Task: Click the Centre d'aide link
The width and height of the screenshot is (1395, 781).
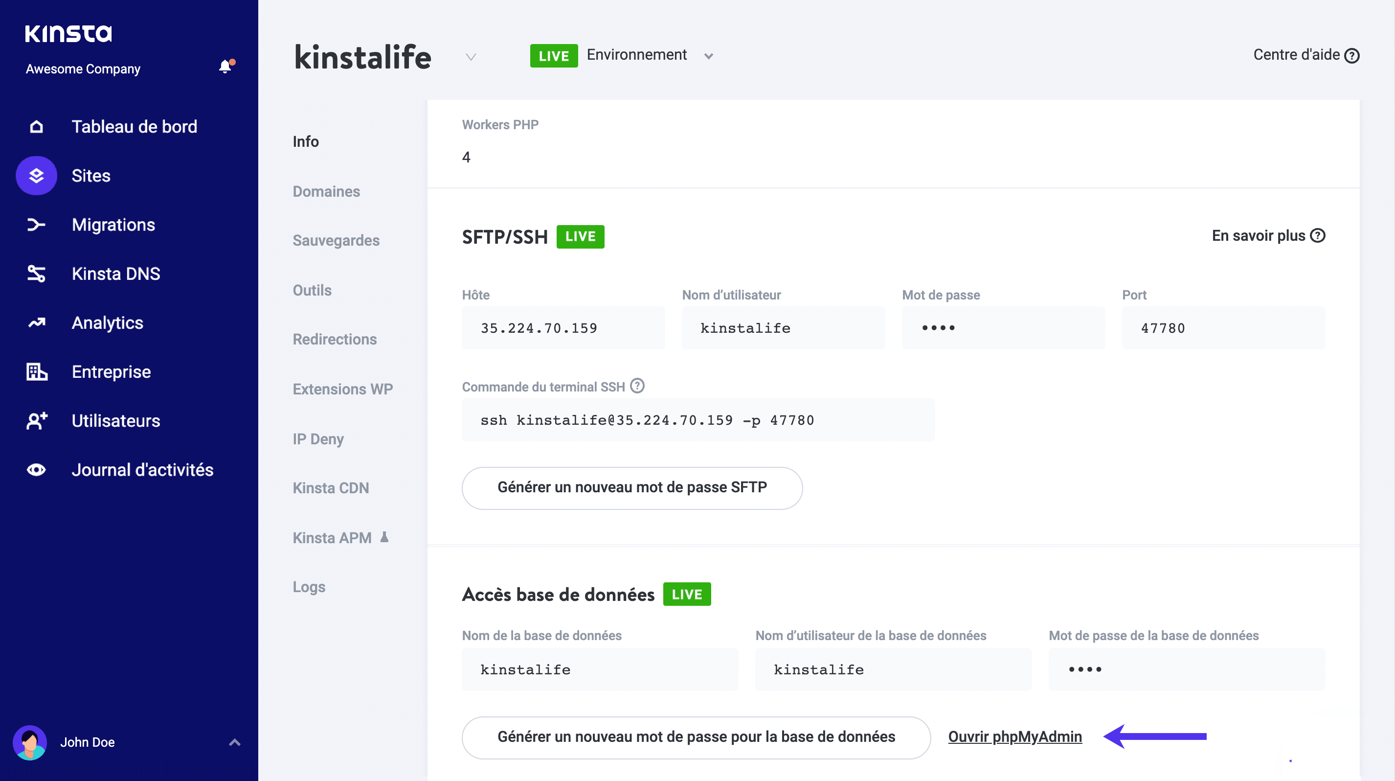Action: click(x=1296, y=55)
